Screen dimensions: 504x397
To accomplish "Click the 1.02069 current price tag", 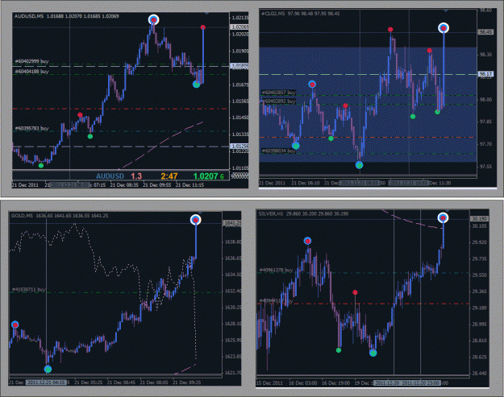I will (240, 27).
